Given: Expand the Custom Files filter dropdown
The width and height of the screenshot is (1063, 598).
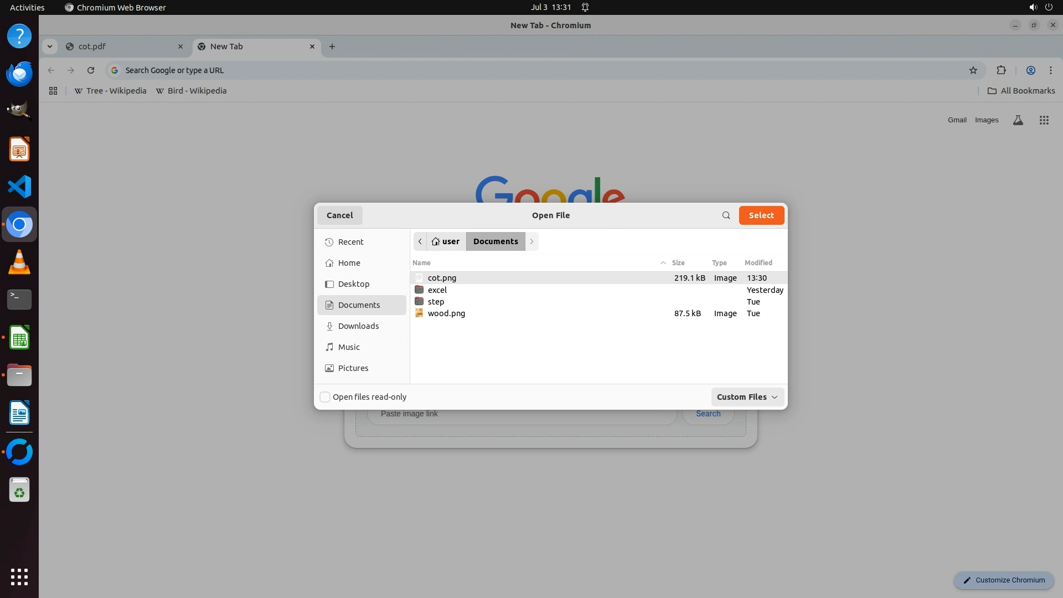Looking at the screenshot, I should [747, 397].
